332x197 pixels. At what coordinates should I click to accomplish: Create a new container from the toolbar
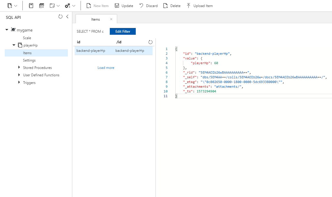(9, 5)
